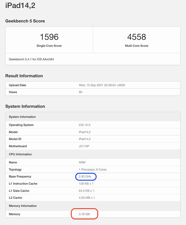The width and height of the screenshot is (186, 225).
Task: Select the single-core score 1596
Action: 49,37
